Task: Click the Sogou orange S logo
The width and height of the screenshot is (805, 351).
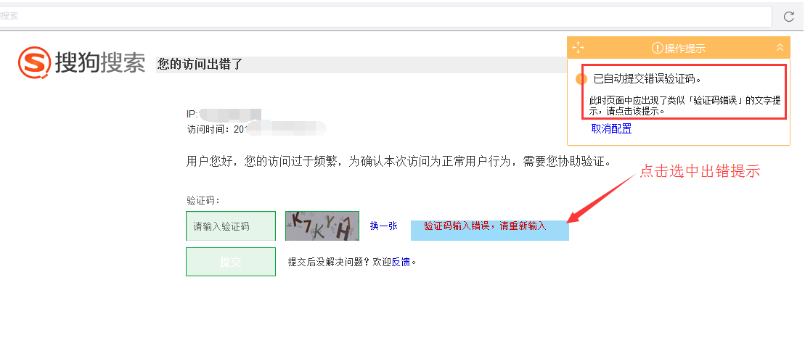Action: click(x=34, y=62)
